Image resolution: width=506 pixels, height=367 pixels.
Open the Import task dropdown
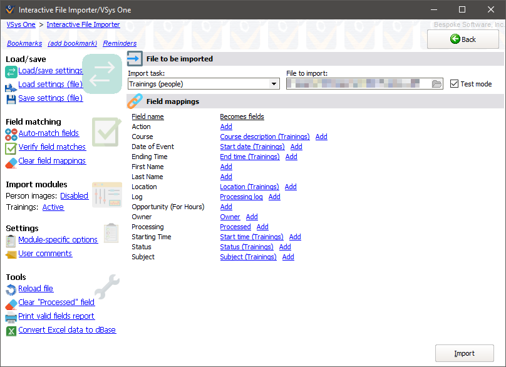point(274,84)
